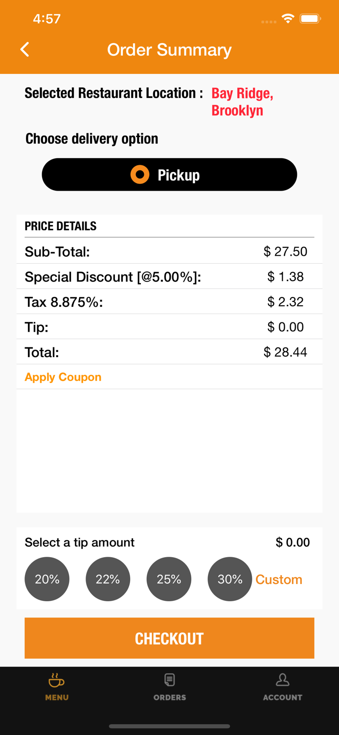Tap the Bay Ridge, Brooklyn location
339x735 pixels.
242,102
